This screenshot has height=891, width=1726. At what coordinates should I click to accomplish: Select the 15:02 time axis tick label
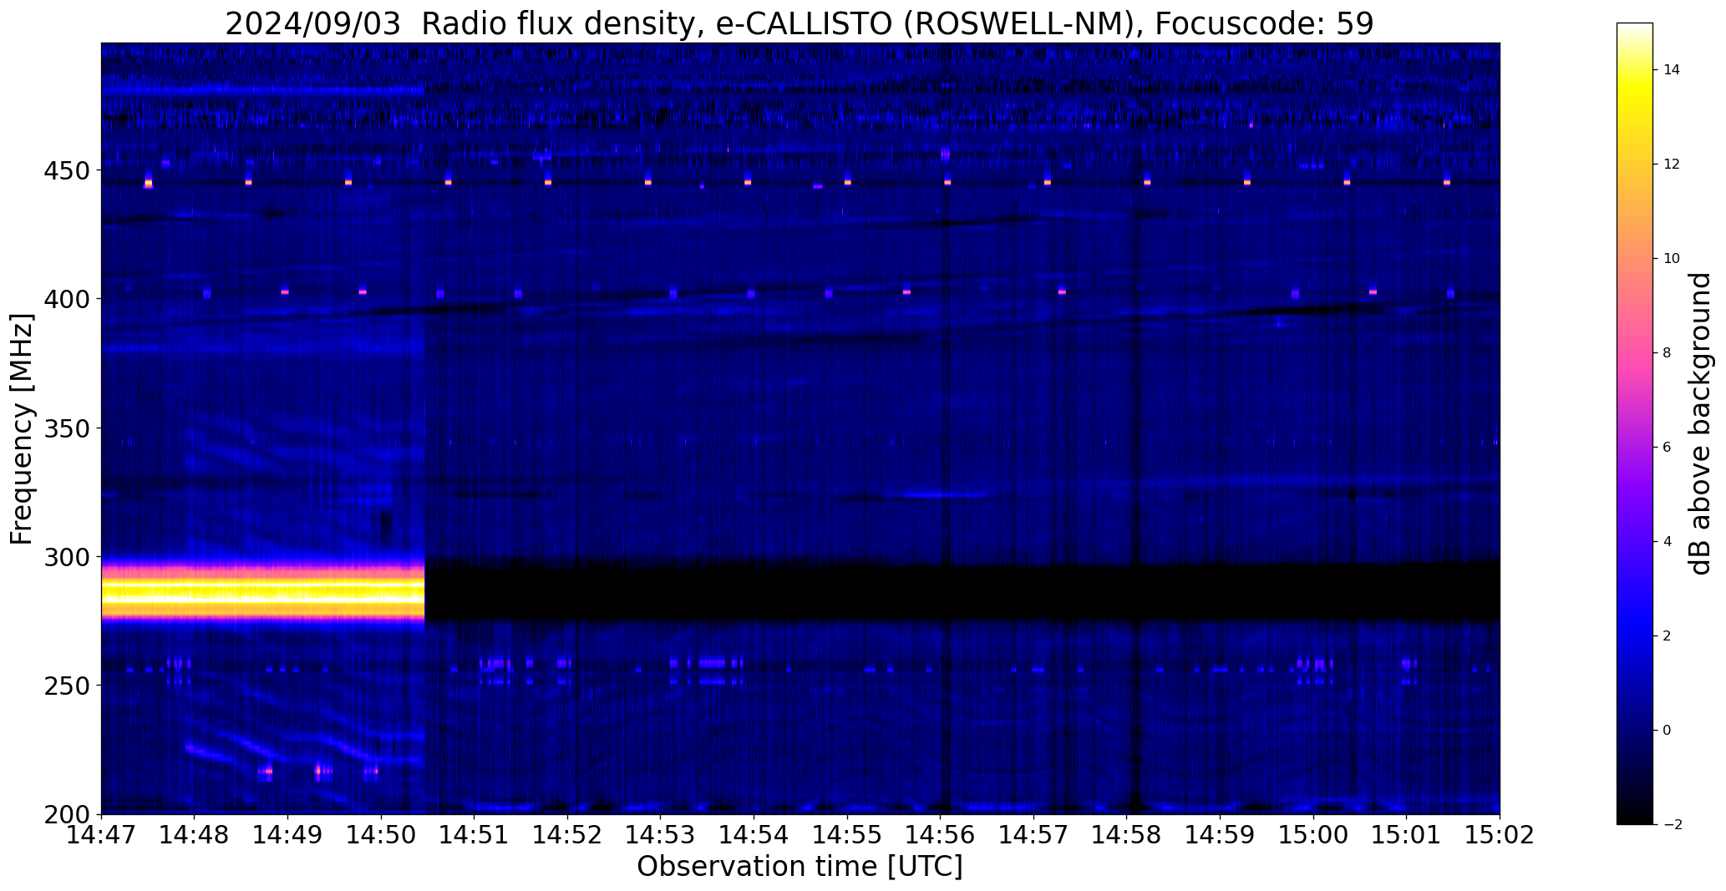[1500, 835]
